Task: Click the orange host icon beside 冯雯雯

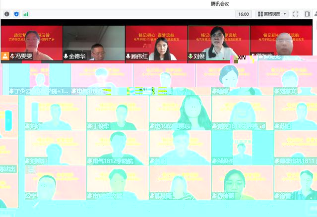Action: (5, 56)
